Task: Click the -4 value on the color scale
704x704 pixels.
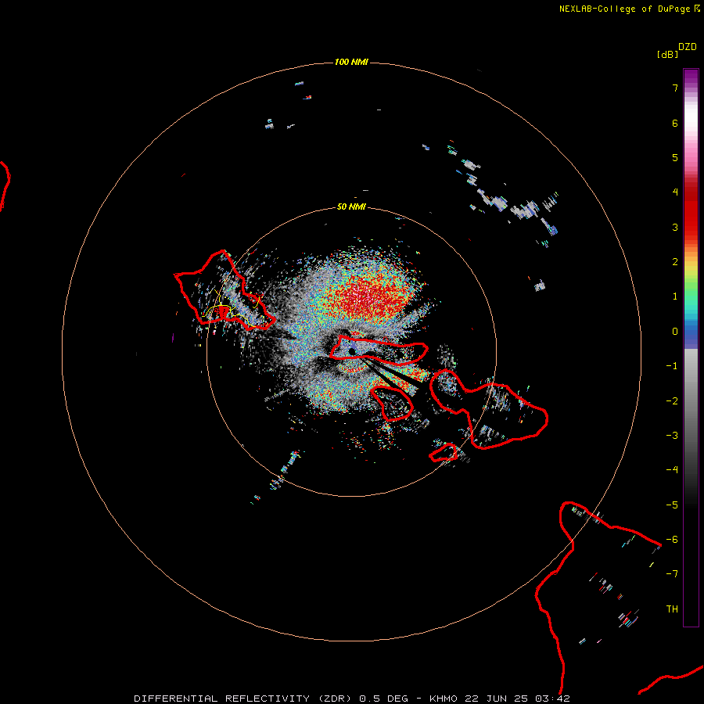Action: tap(672, 470)
